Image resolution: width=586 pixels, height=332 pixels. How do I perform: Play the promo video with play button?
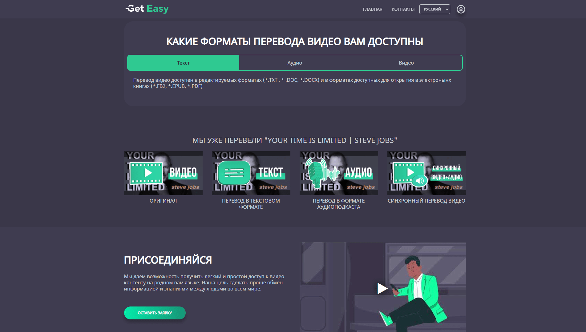[382, 288]
